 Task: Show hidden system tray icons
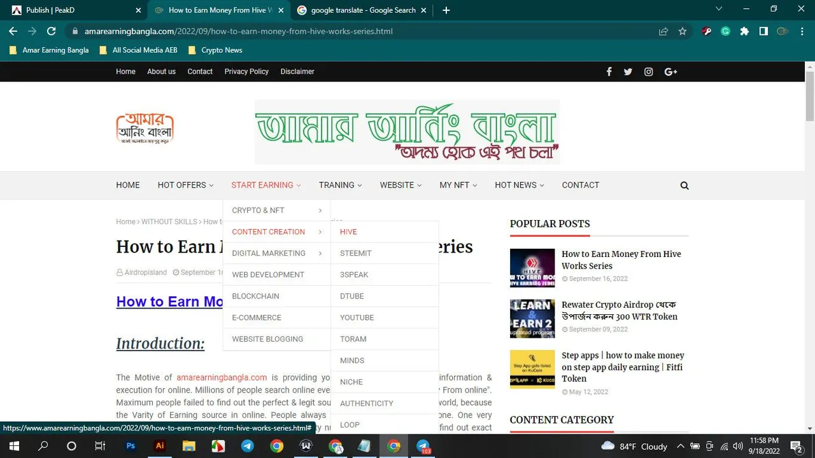[681, 446]
